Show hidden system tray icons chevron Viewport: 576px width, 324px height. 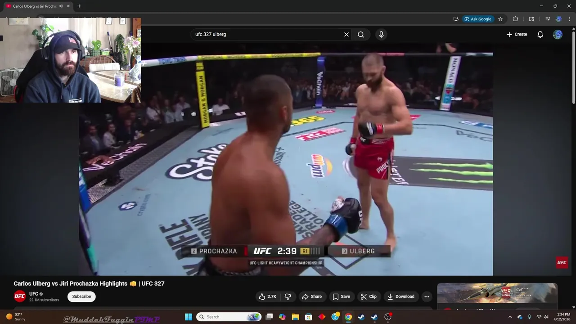[510, 317]
